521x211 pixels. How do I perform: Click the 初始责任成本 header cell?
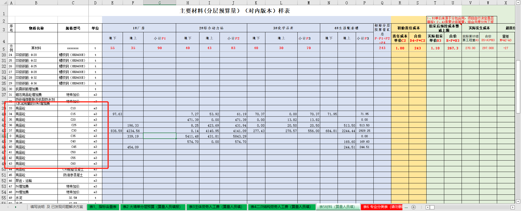(409, 28)
